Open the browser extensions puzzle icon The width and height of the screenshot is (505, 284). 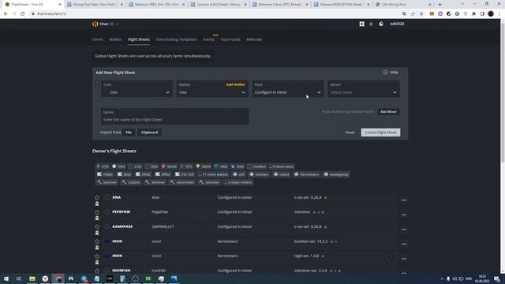point(473,14)
